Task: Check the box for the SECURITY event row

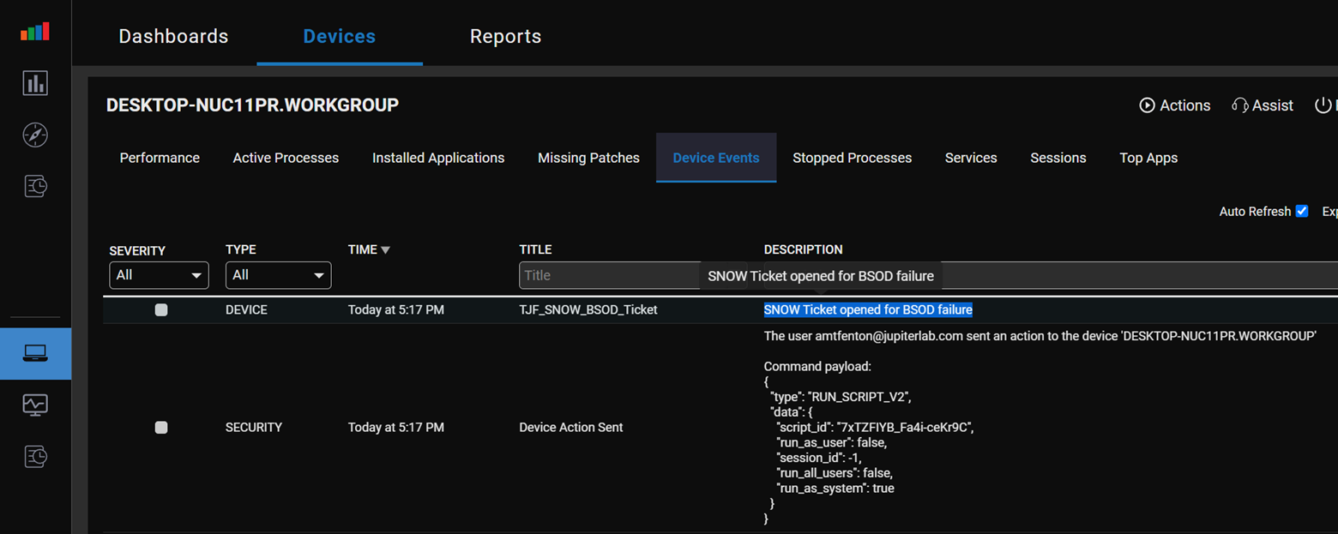Action: pyautogui.click(x=161, y=428)
